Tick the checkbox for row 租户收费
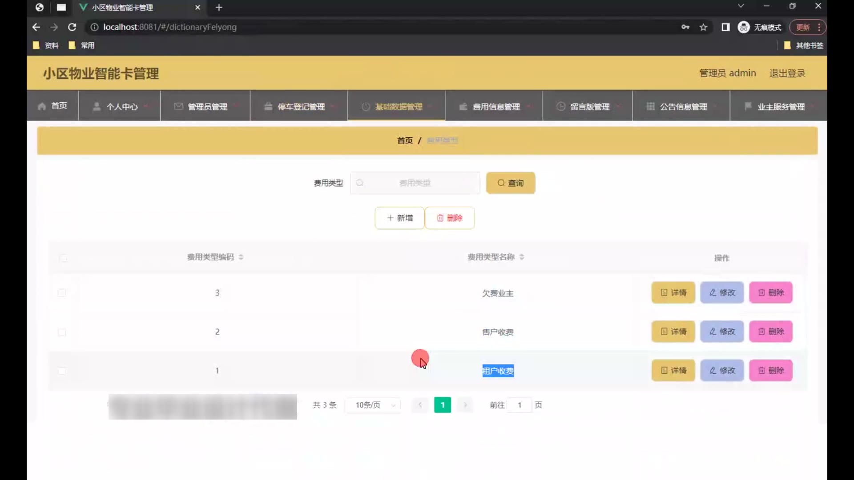The image size is (854, 480). [62, 371]
